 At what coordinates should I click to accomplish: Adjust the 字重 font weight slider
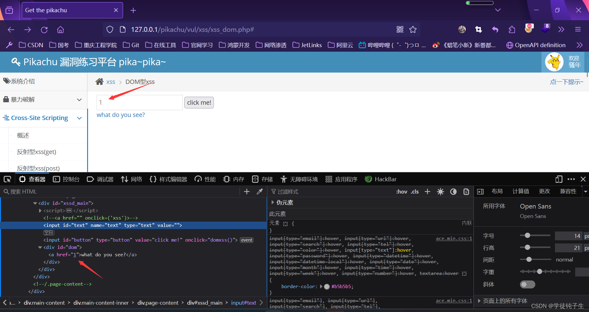click(x=545, y=271)
